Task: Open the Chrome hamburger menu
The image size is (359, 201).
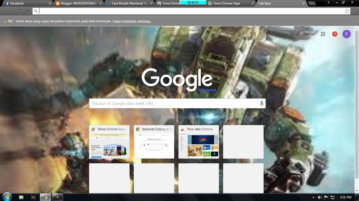Action: click(x=355, y=11)
